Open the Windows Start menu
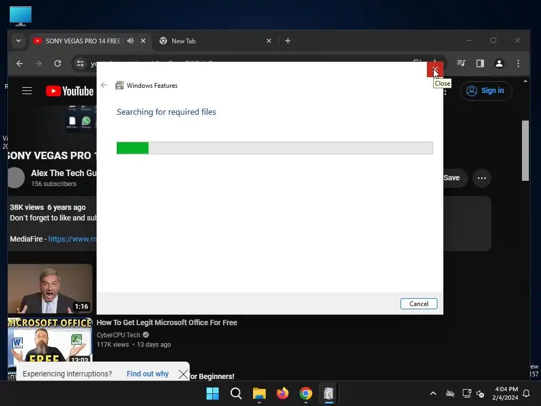Image resolution: width=541 pixels, height=406 pixels. click(212, 393)
